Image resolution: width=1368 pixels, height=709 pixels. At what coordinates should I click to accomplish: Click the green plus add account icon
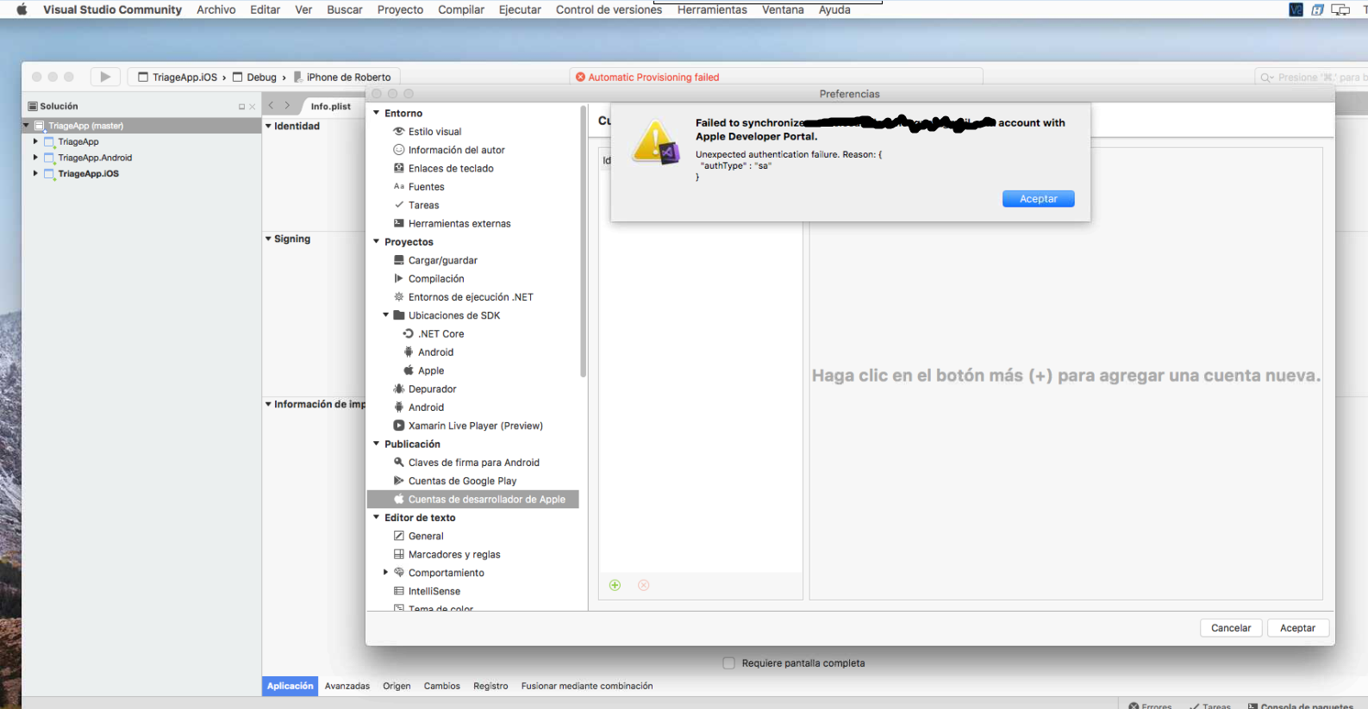pos(615,585)
